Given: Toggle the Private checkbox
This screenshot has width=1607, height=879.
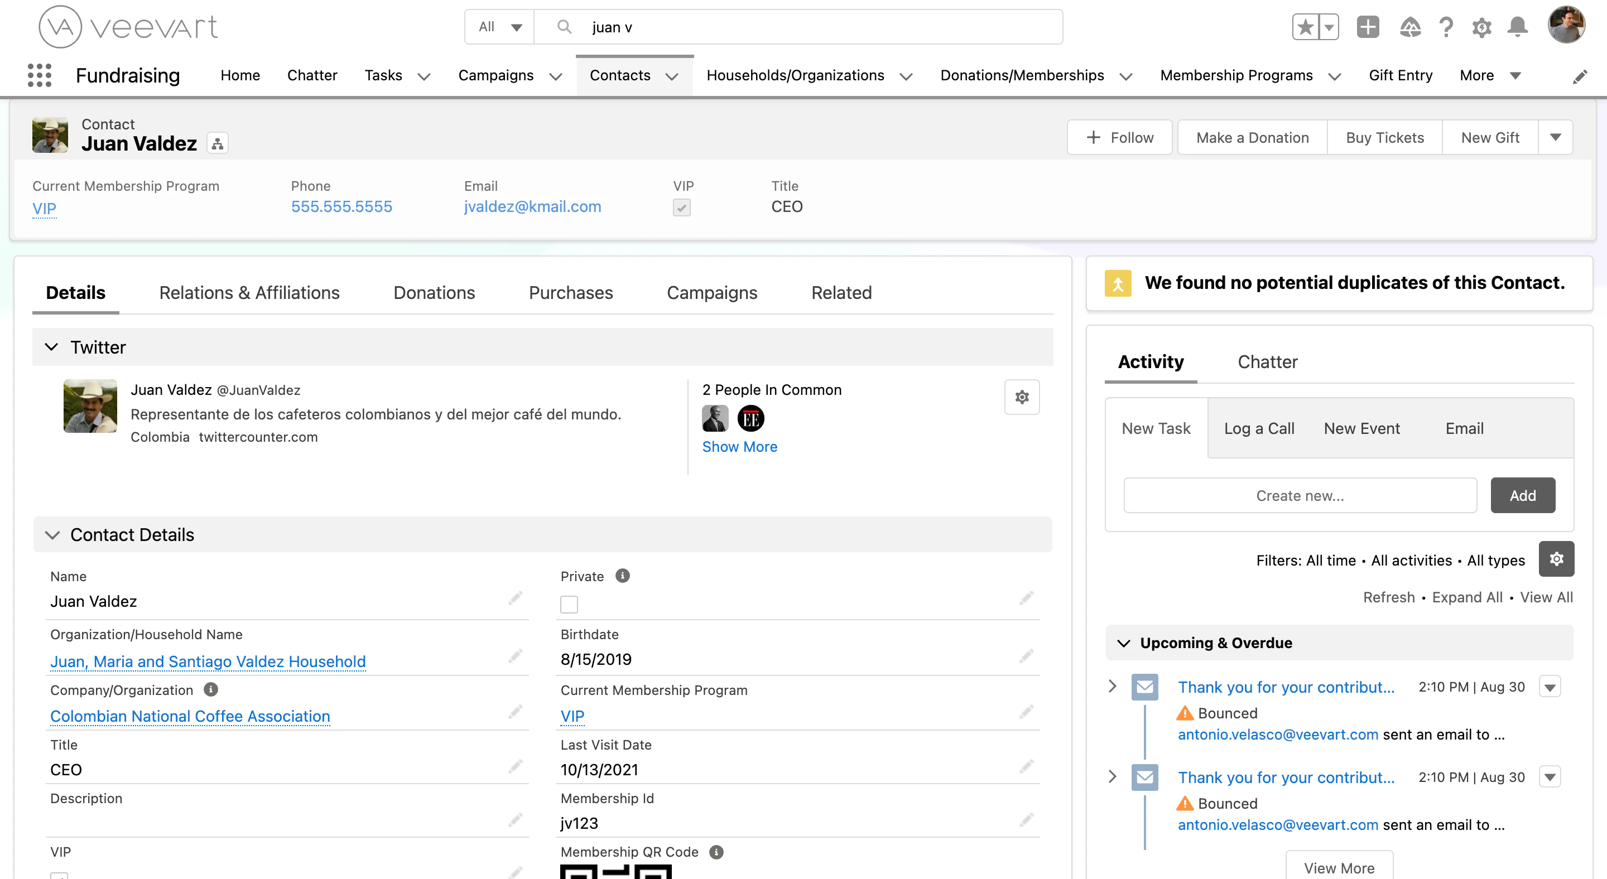Looking at the screenshot, I should [x=569, y=603].
